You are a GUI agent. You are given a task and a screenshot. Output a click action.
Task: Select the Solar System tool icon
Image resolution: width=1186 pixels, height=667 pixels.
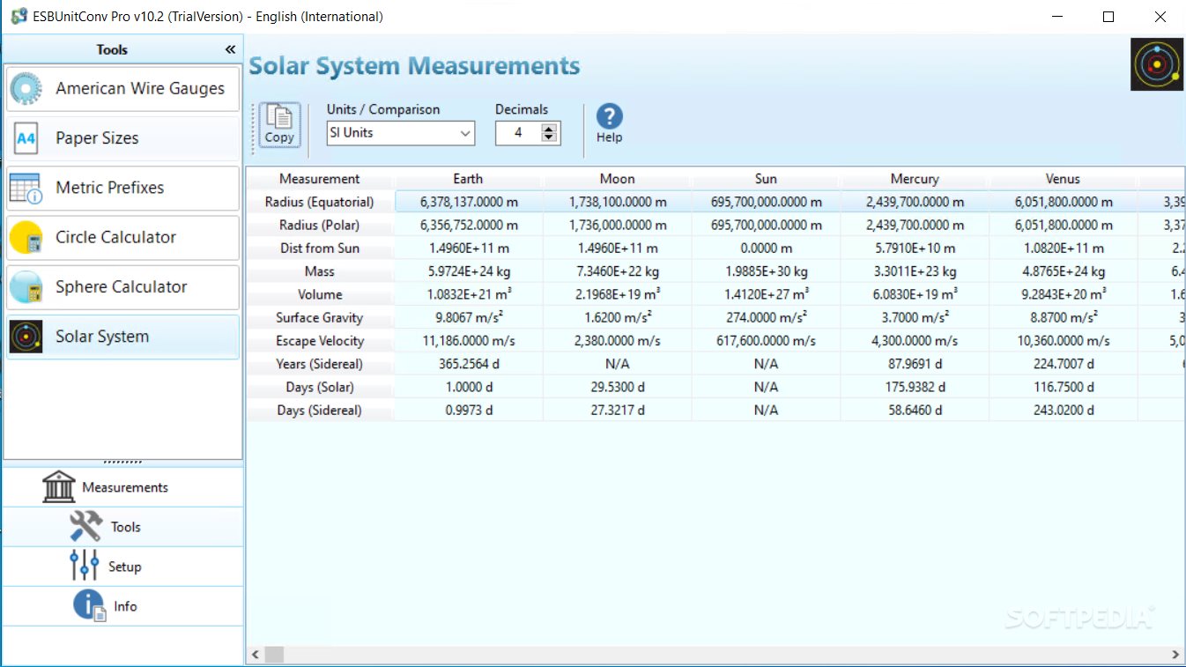click(26, 337)
